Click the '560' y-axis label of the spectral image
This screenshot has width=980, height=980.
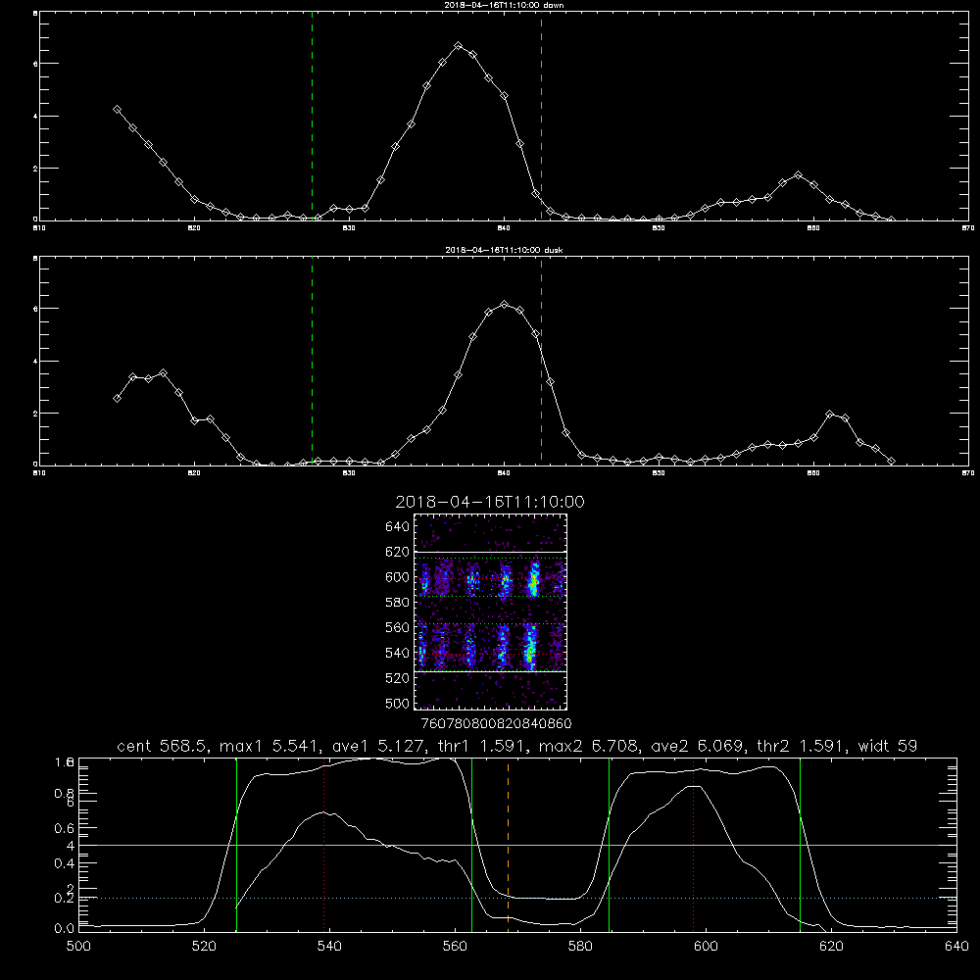[398, 627]
